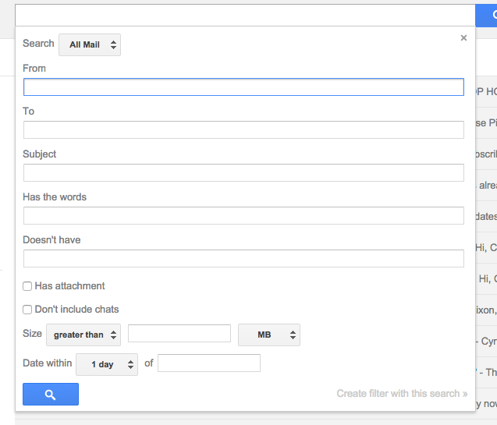Click the date input after 'of'
The width and height of the screenshot is (497, 425).
pyautogui.click(x=209, y=363)
